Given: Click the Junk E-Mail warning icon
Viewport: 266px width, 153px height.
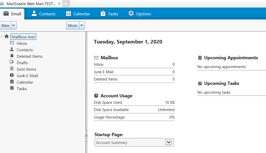Looking at the screenshot, I should 12,75.
